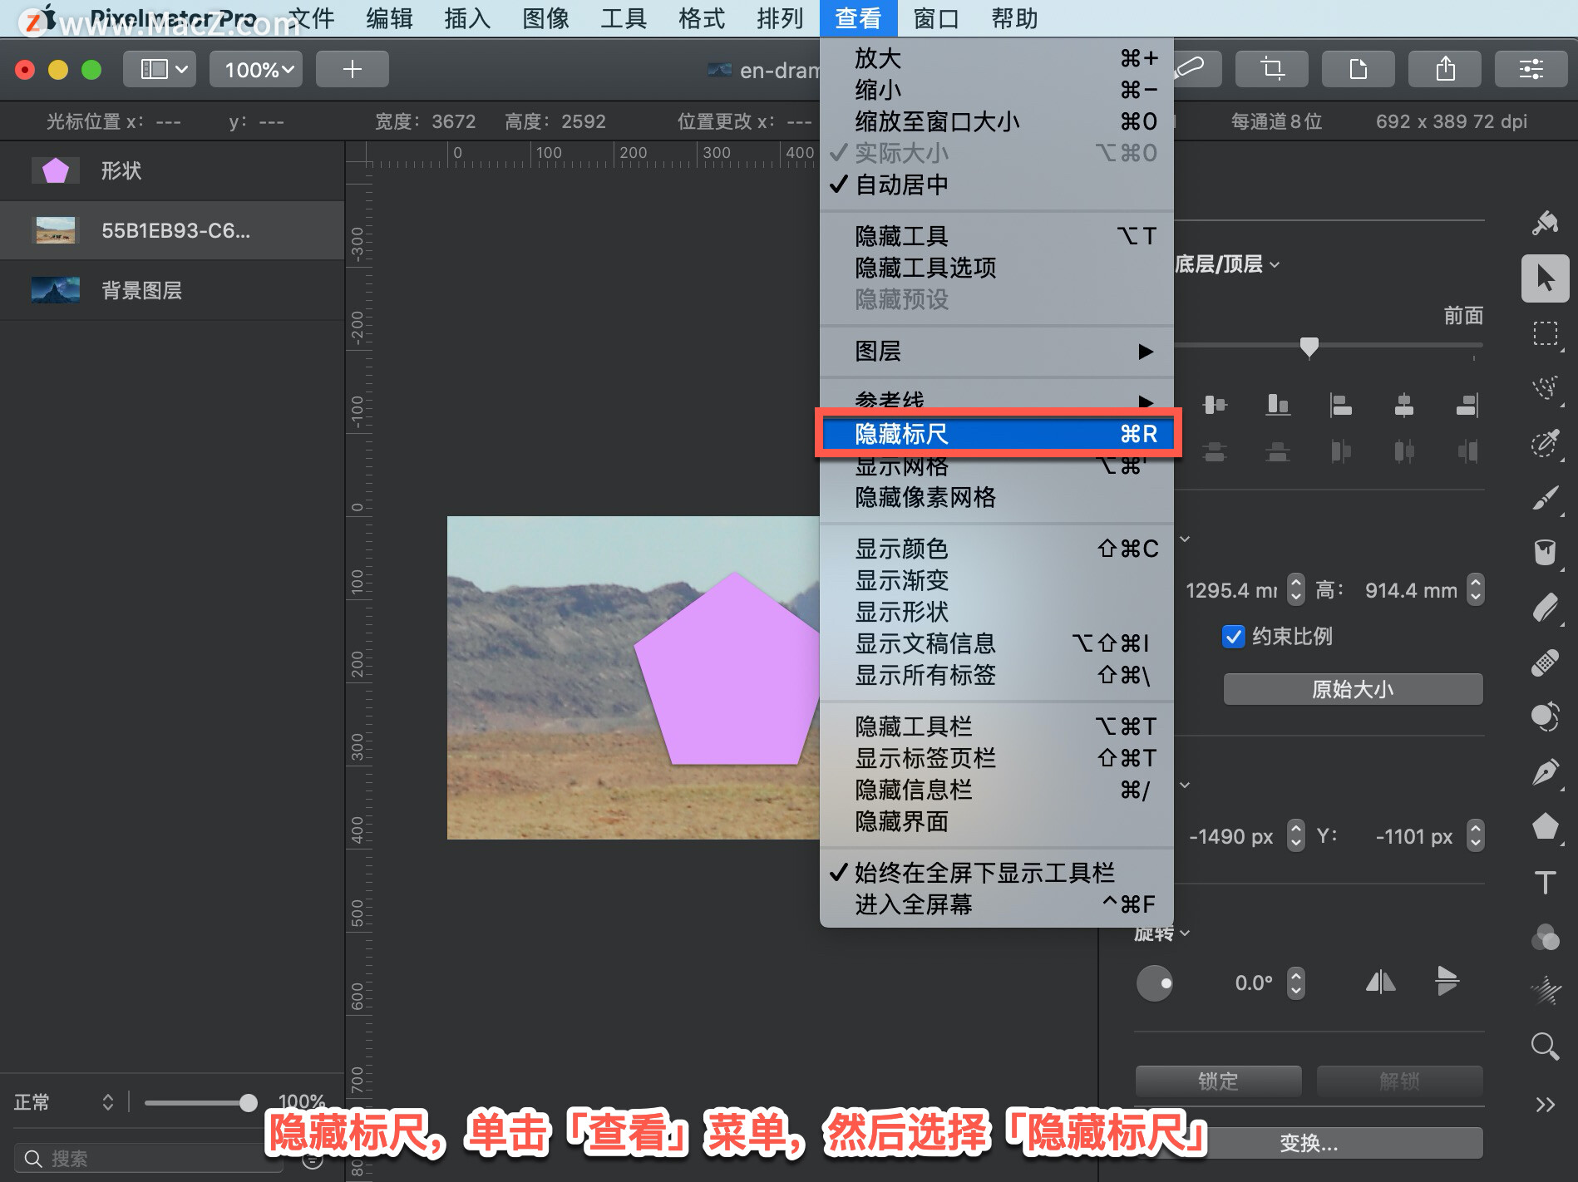Click the Share toolbar button
The image size is (1578, 1182).
click(x=1445, y=69)
